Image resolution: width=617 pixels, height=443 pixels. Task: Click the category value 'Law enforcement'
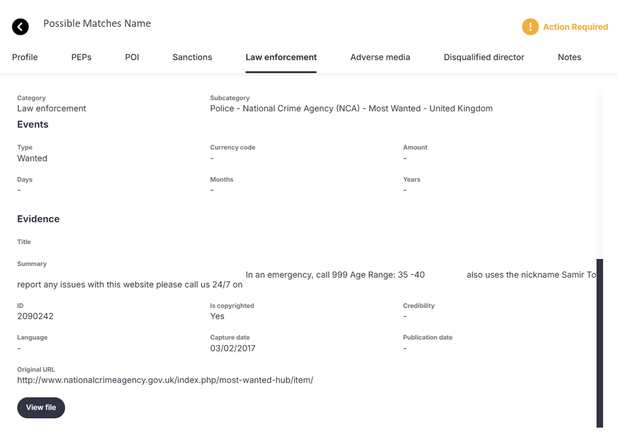tap(52, 109)
